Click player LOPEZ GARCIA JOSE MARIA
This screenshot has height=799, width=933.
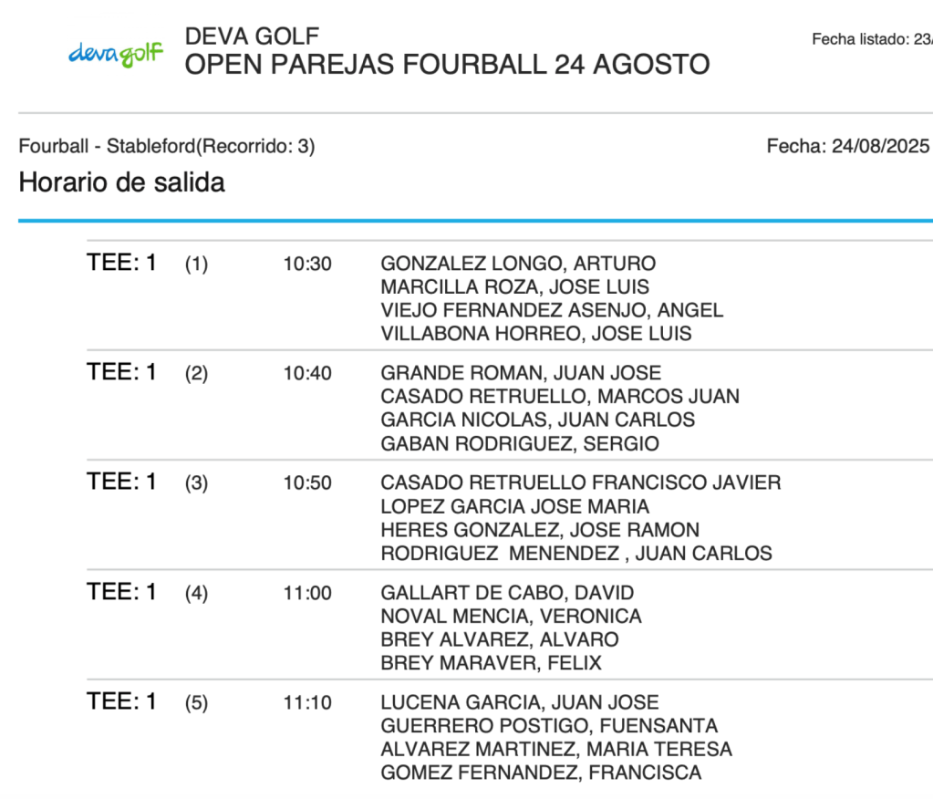[x=514, y=507]
